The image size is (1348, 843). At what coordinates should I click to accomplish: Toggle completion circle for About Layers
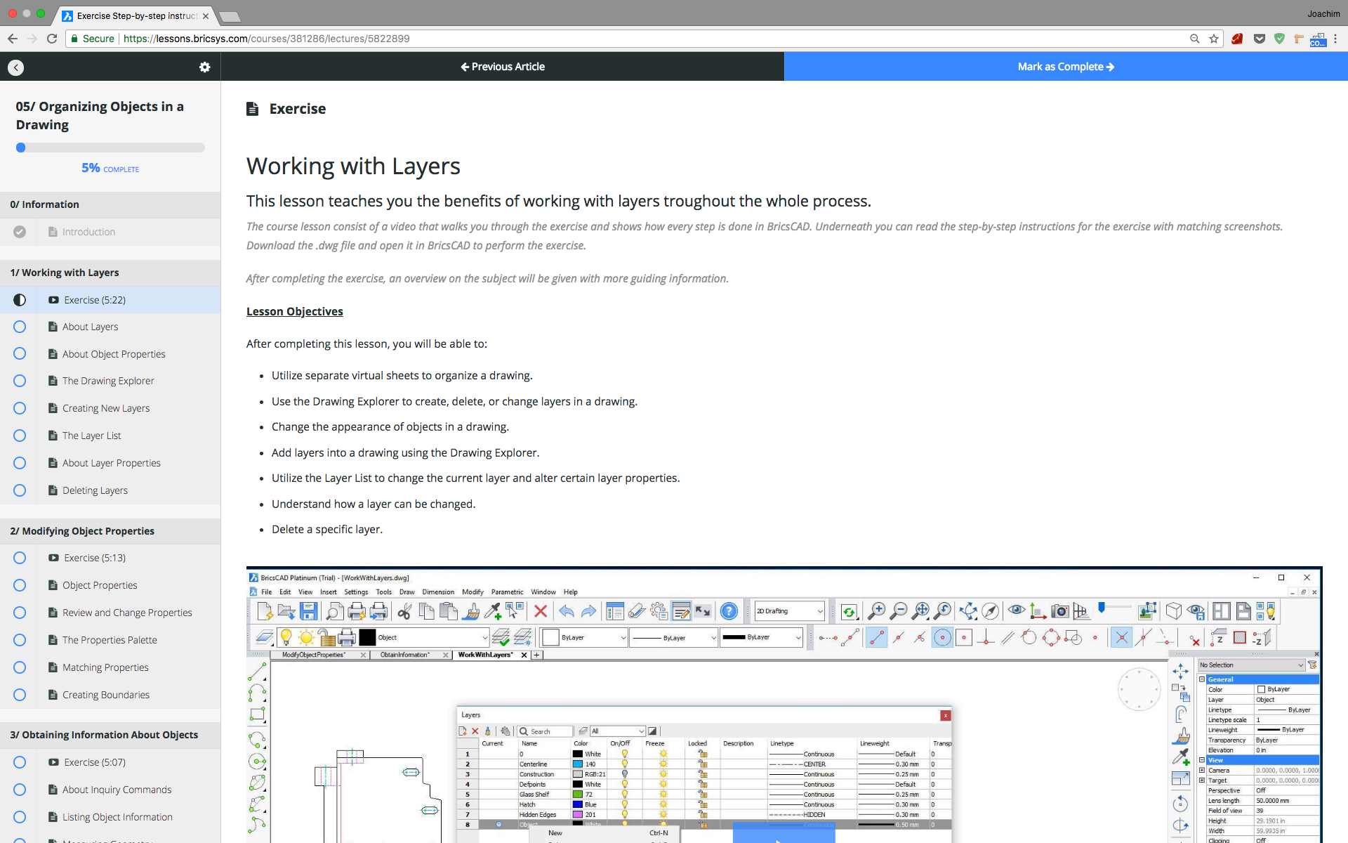(20, 327)
